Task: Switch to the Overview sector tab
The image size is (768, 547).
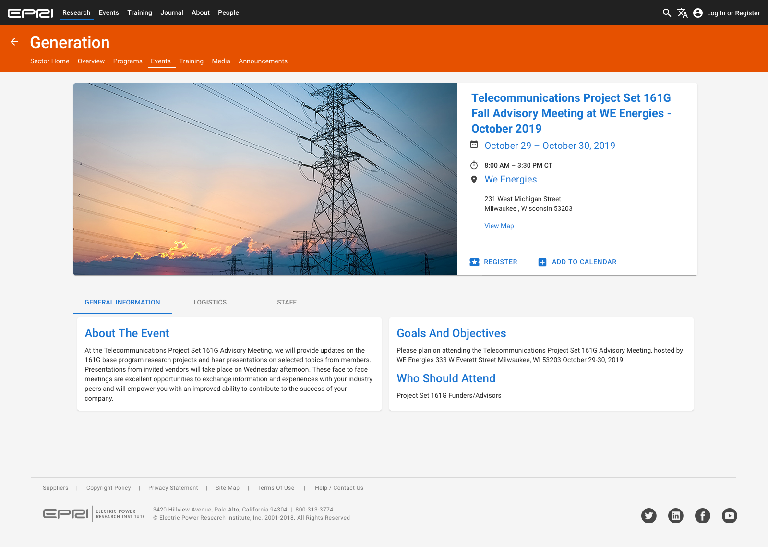Action: point(91,61)
